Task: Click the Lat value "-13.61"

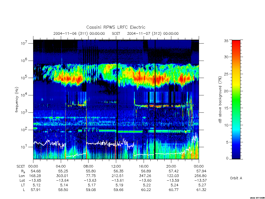Action: (117, 180)
